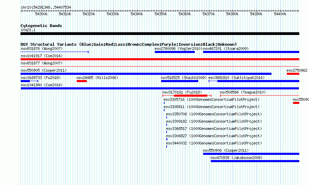
Task: Open variant nsv831876 (Wong2007)
Action: point(42,49)
